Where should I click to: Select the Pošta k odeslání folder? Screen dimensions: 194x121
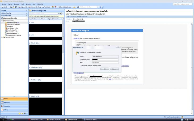[x=12, y=34]
